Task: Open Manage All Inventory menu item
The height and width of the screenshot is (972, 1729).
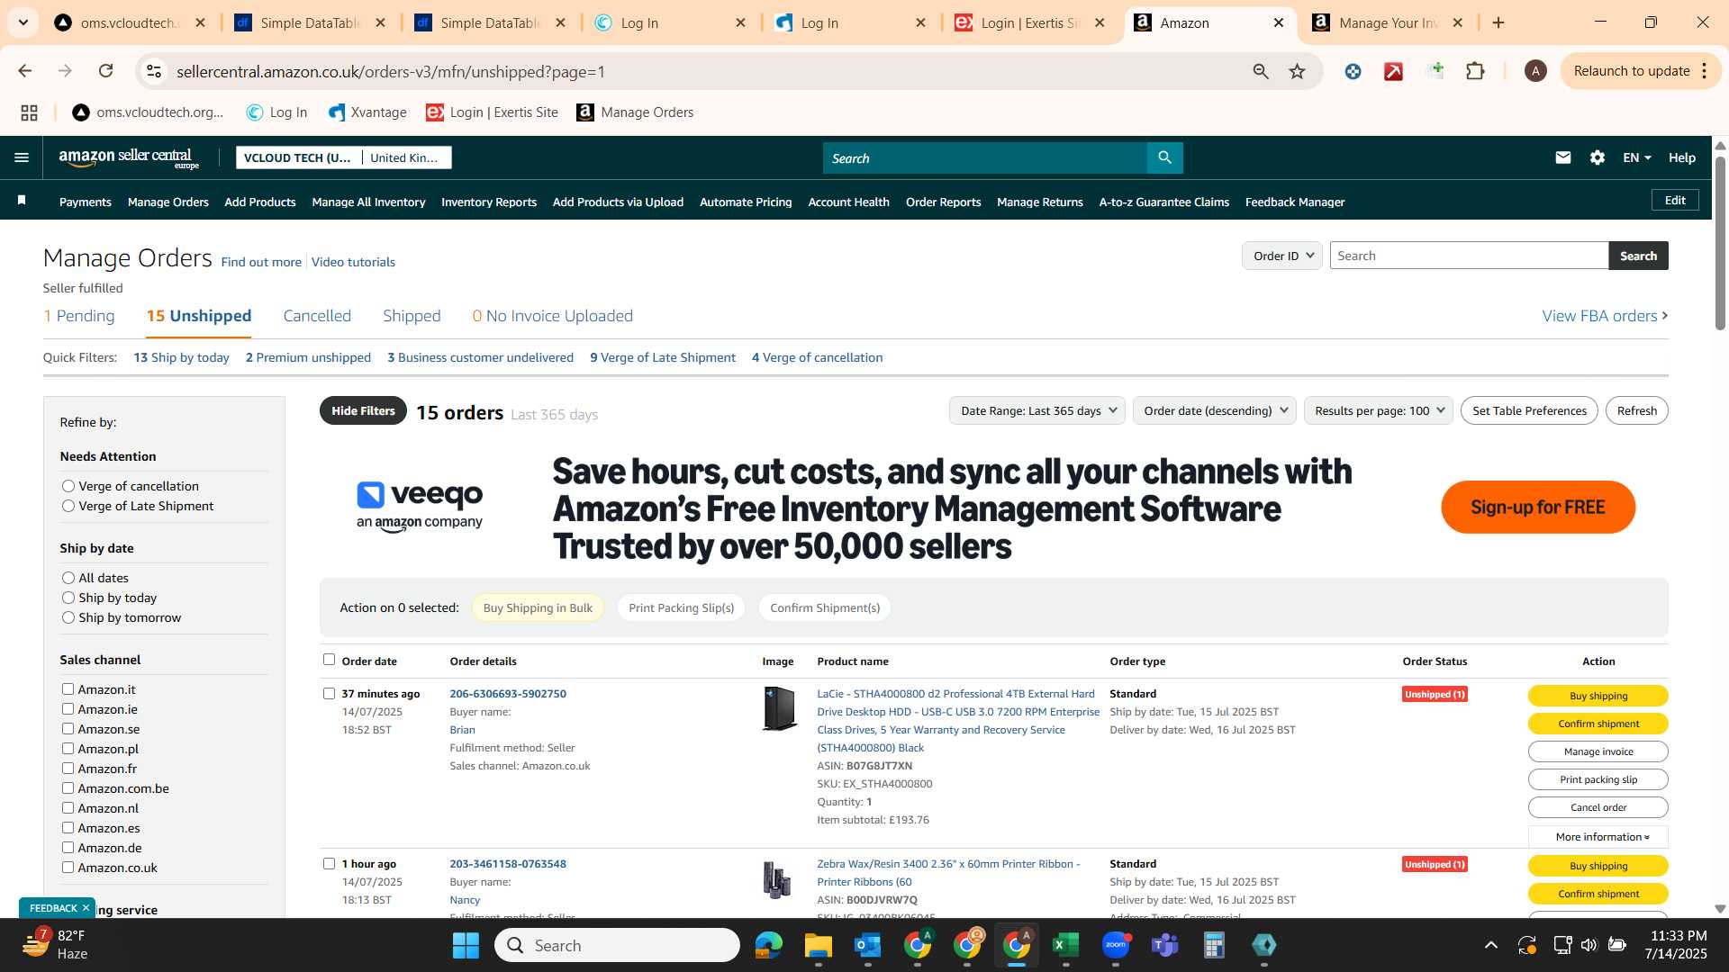Action: click(x=368, y=202)
